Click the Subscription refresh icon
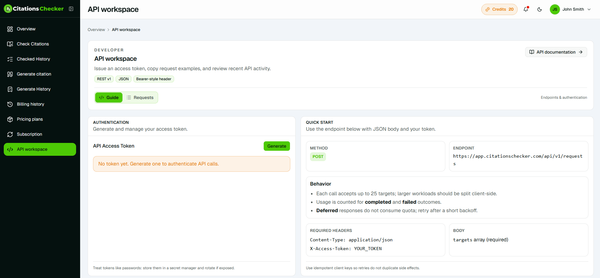 pos(10,134)
